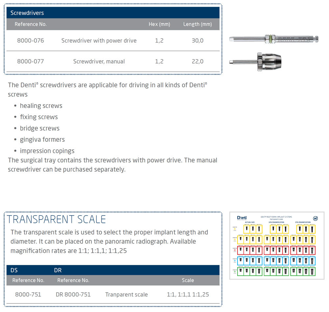The width and height of the screenshot is (329, 312).
Task: Click the TRANSPARENT SCALE heading
Action: [56, 219]
